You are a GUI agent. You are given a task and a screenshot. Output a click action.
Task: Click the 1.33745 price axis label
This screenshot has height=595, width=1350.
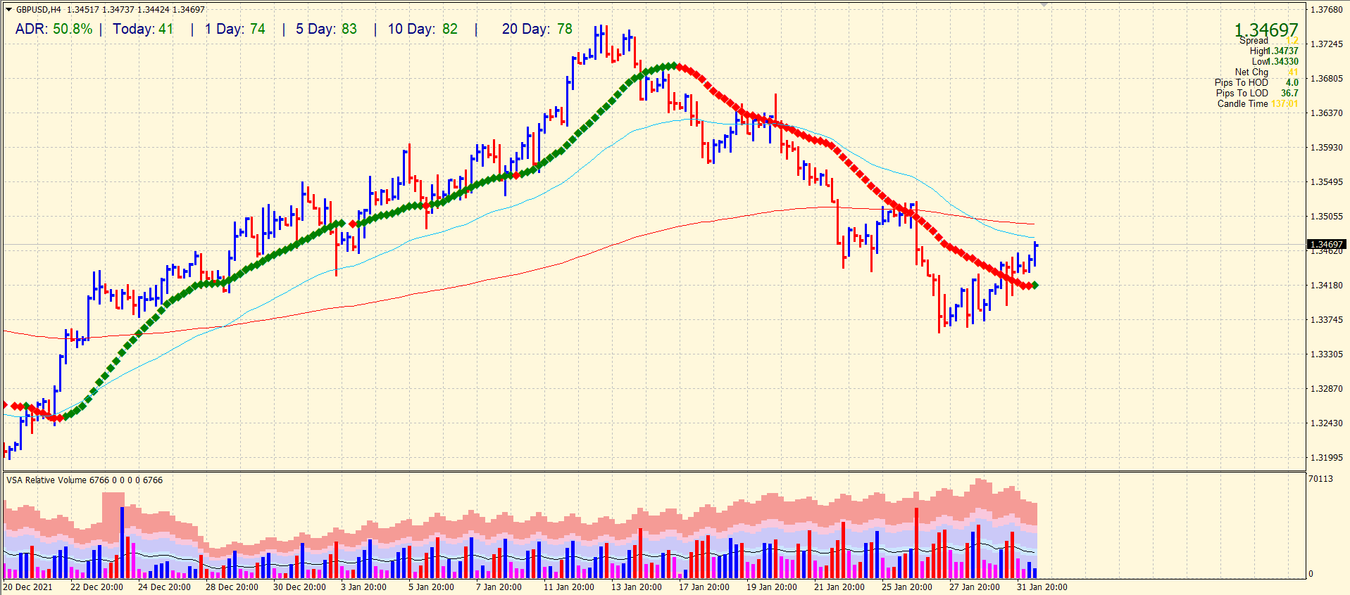tap(1327, 319)
